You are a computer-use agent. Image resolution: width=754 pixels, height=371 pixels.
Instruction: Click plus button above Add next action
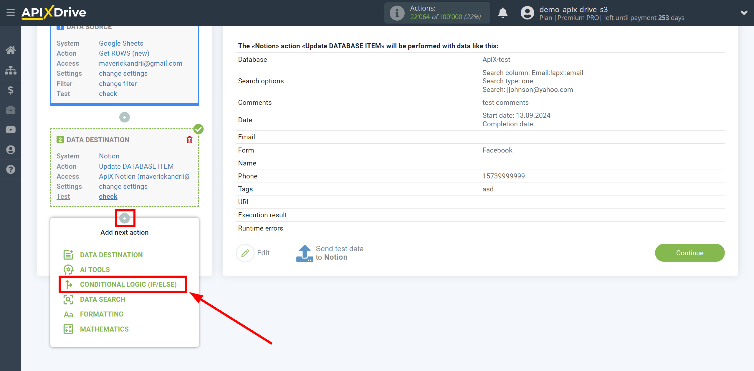click(x=125, y=218)
